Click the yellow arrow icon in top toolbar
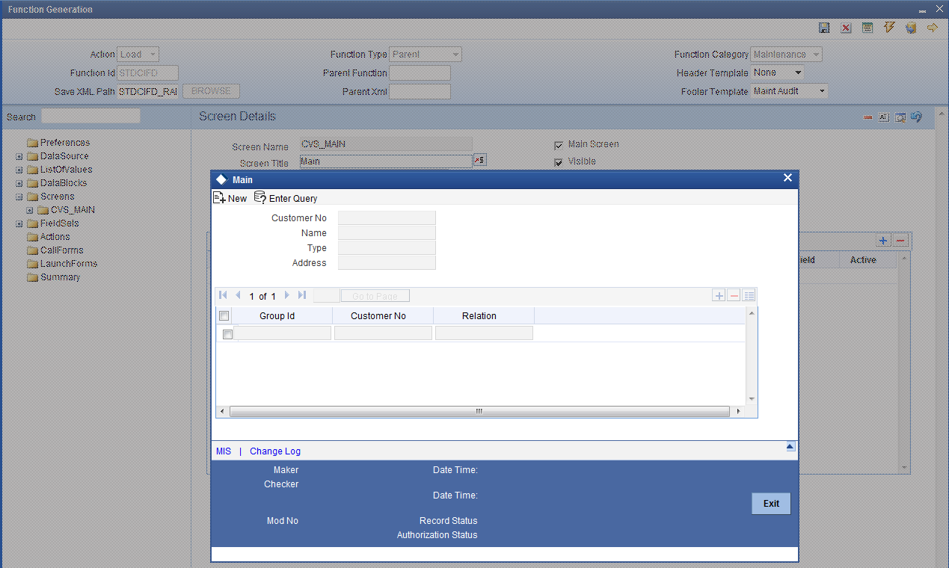The image size is (949, 568). click(932, 28)
